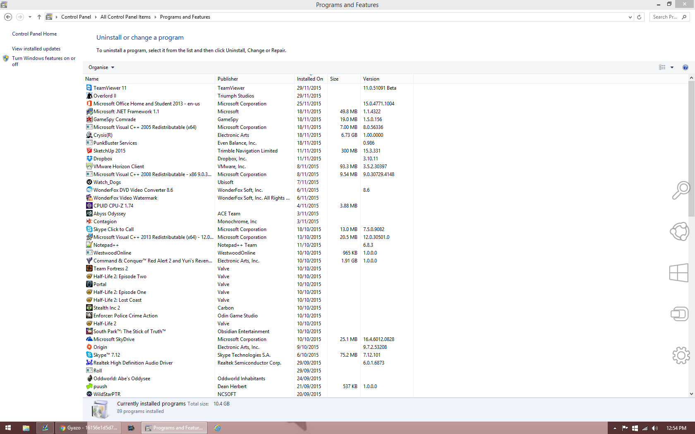
Task: Sort by the Version column header
Action: (x=387, y=79)
